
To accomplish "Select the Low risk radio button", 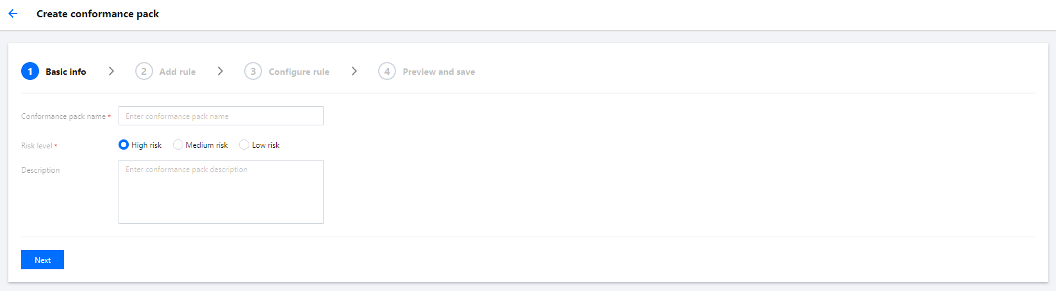I will coord(244,145).
